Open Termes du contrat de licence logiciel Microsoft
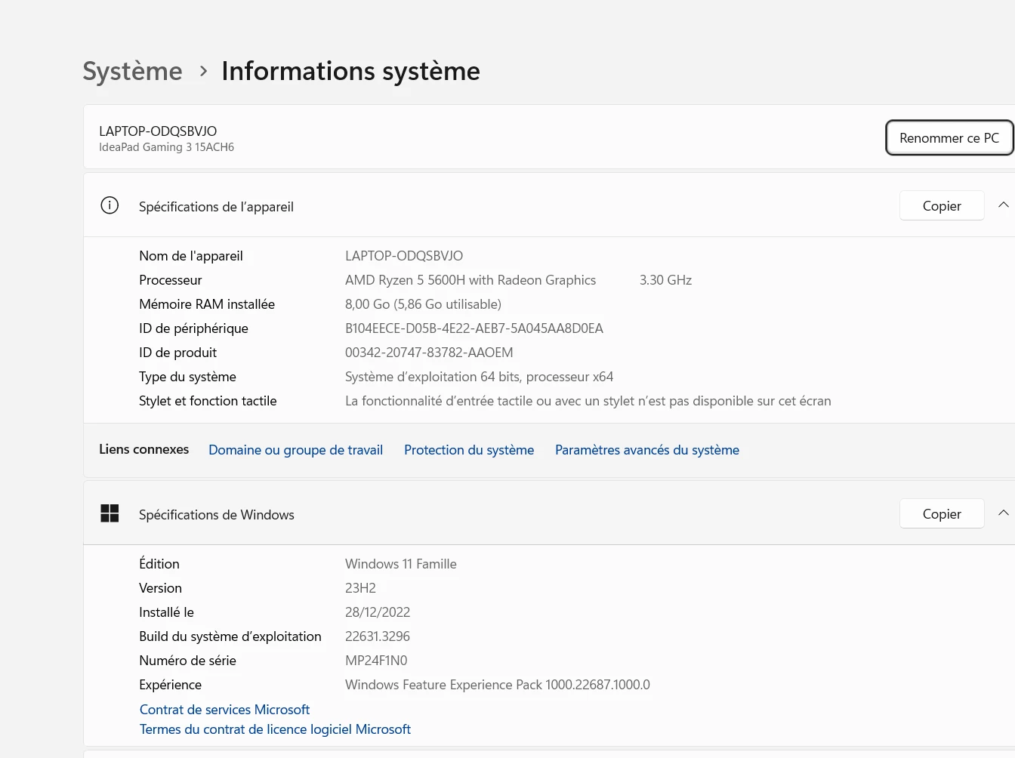1015x758 pixels. click(x=275, y=729)
